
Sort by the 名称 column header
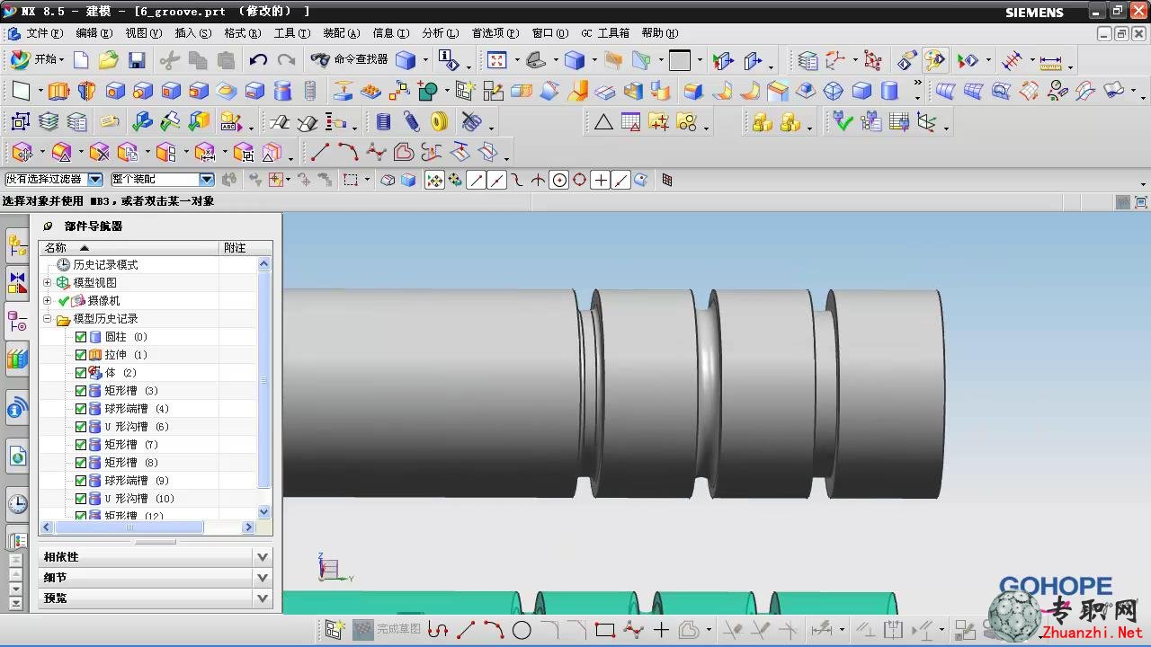click(x=129, y=248)
